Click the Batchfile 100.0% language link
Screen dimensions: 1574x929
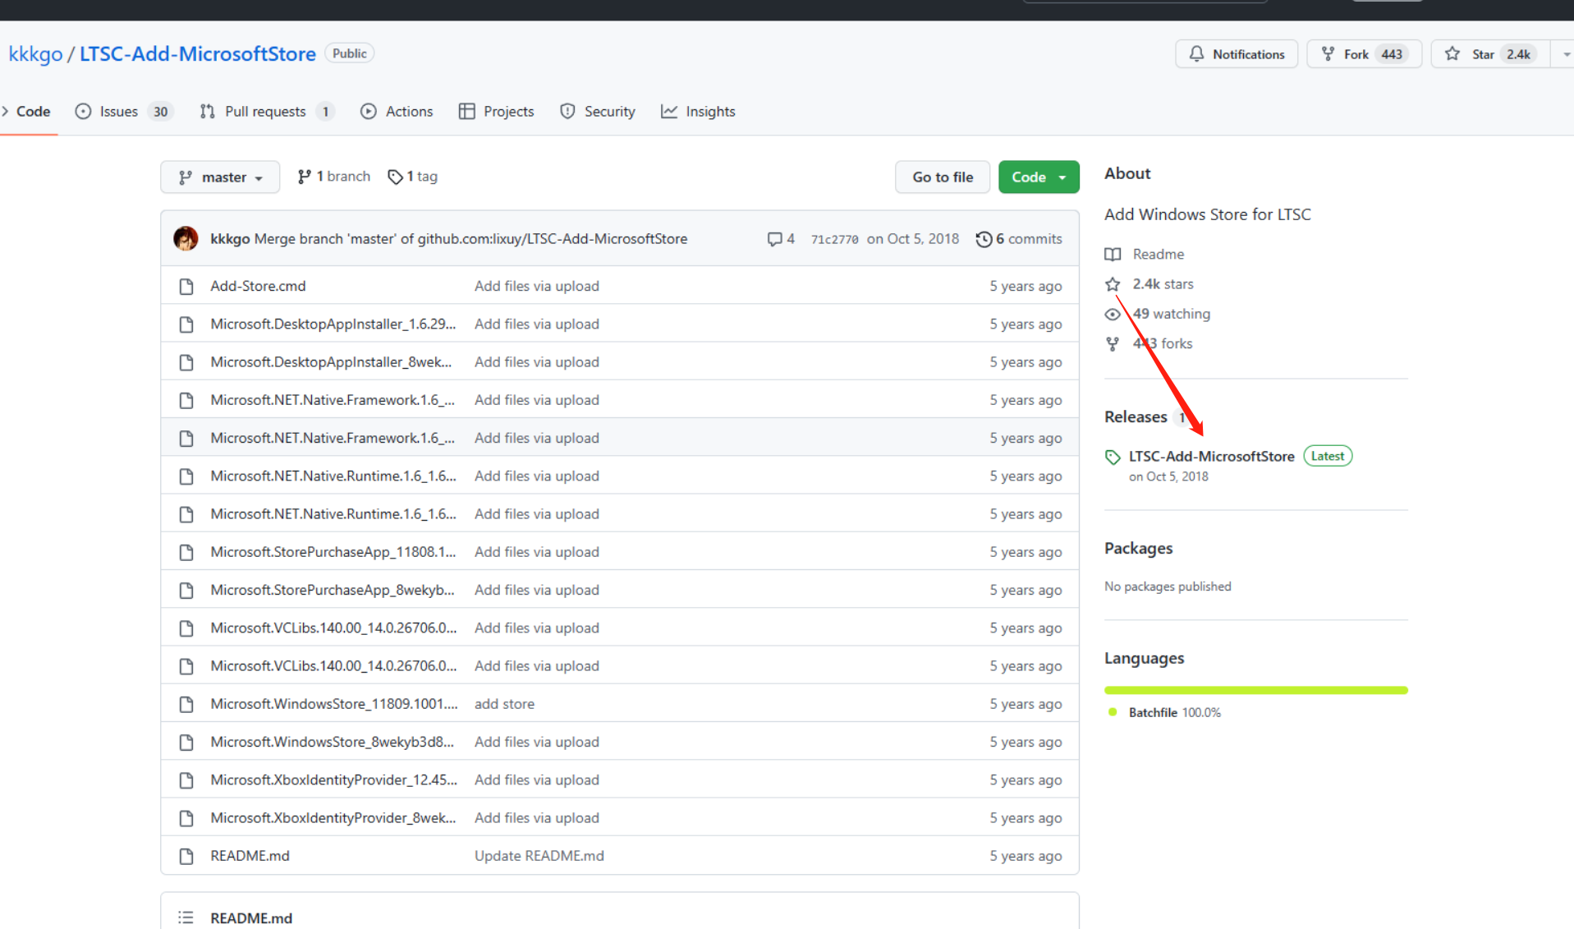pyautogui.click(x=1174, y=713)
